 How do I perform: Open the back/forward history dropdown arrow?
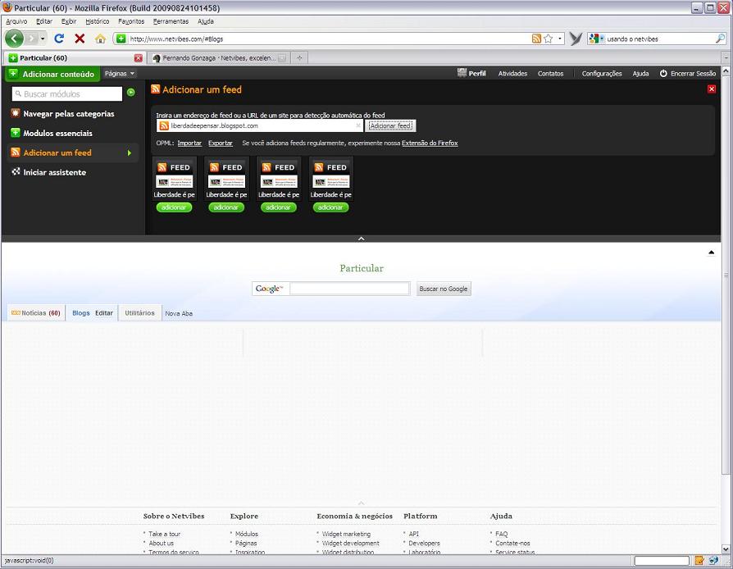43,39
